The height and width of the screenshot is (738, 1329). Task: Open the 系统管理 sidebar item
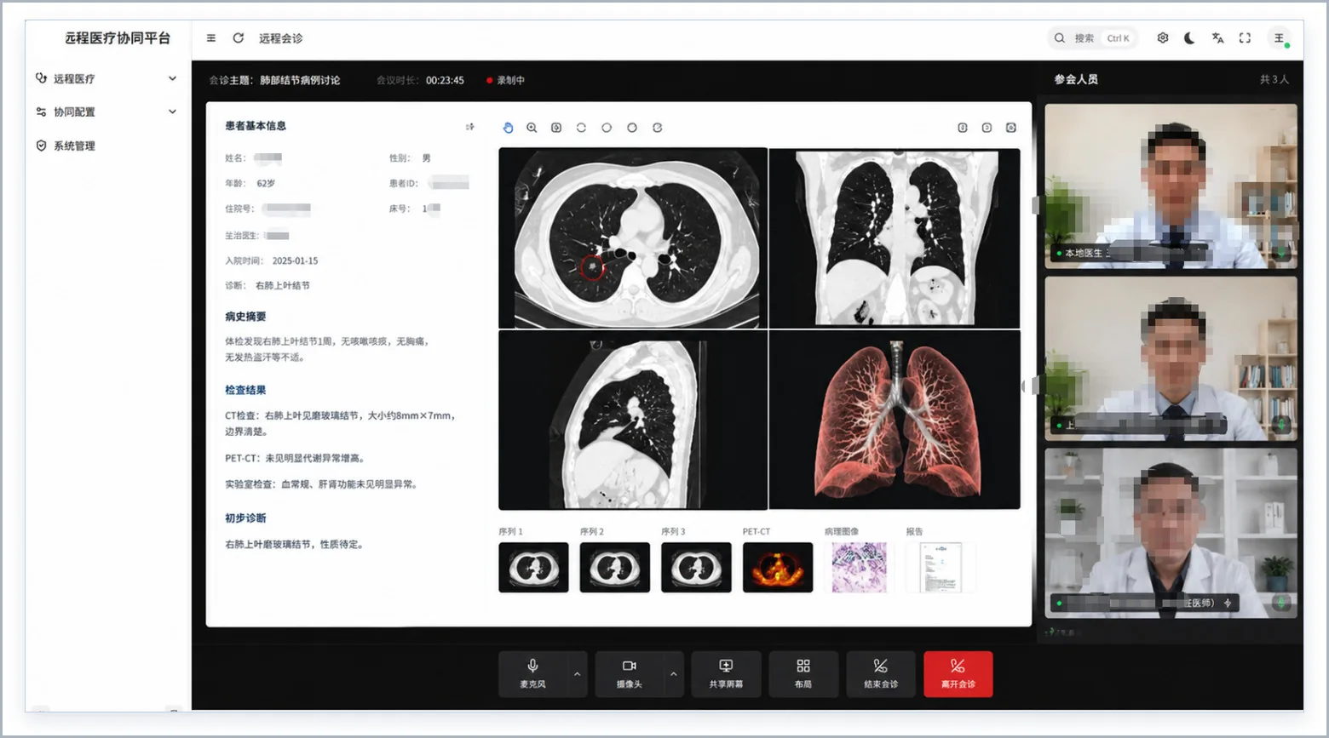(106, 146)
